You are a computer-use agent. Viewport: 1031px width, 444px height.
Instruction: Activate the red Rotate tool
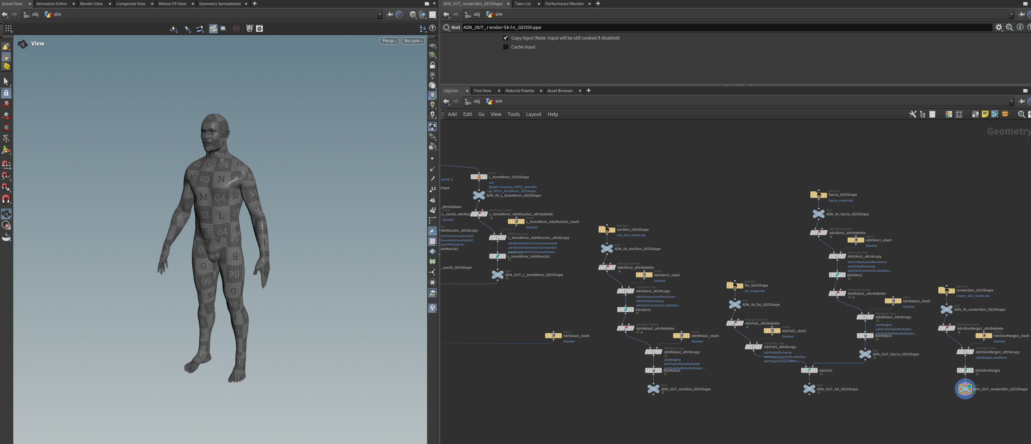tap(6, 116)
